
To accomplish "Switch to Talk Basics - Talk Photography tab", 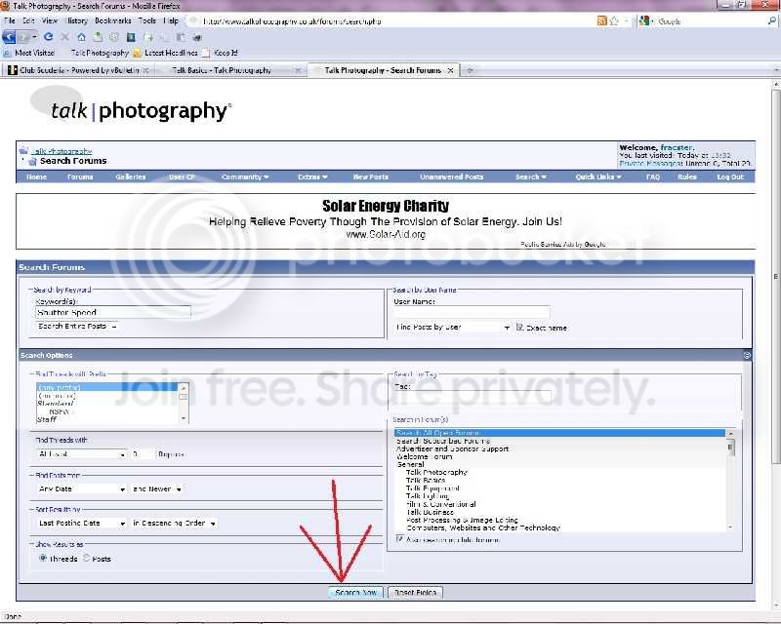I will coord(222,70).
